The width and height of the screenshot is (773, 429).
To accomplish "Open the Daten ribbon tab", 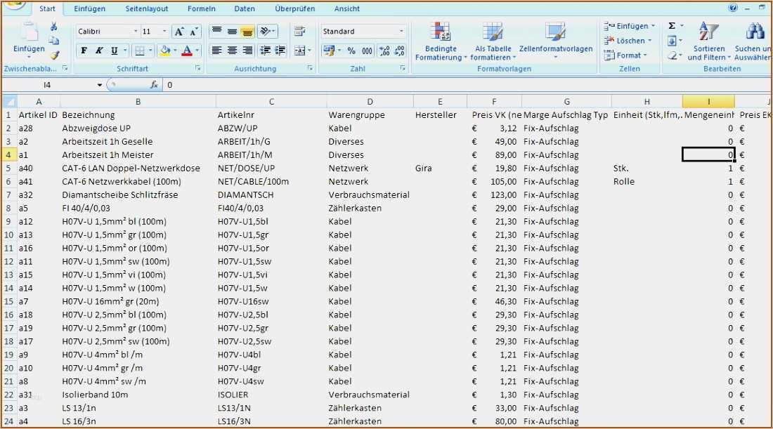I will [245, 8].
